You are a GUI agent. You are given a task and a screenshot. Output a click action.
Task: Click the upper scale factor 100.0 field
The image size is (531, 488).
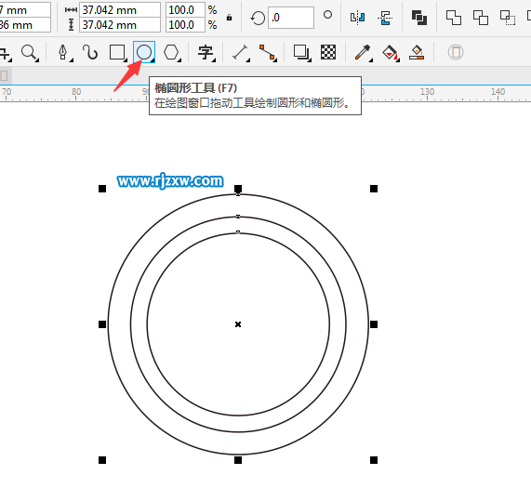[x=185, y=10]
